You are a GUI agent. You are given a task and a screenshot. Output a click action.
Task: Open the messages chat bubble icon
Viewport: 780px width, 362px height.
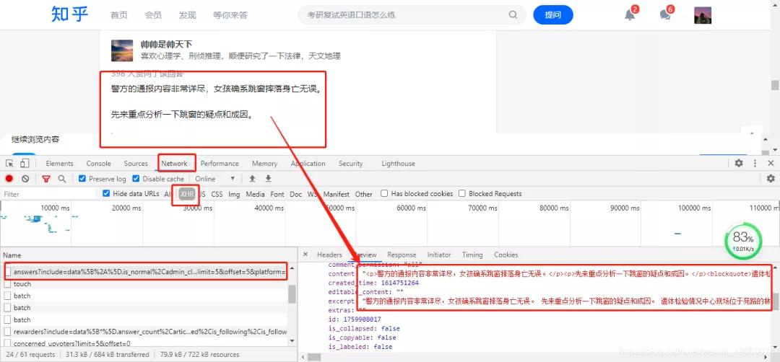coord(665,15)
